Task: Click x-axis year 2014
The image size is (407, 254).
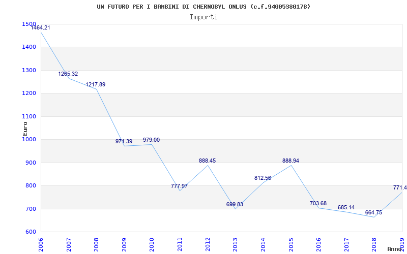Action: 263,245
